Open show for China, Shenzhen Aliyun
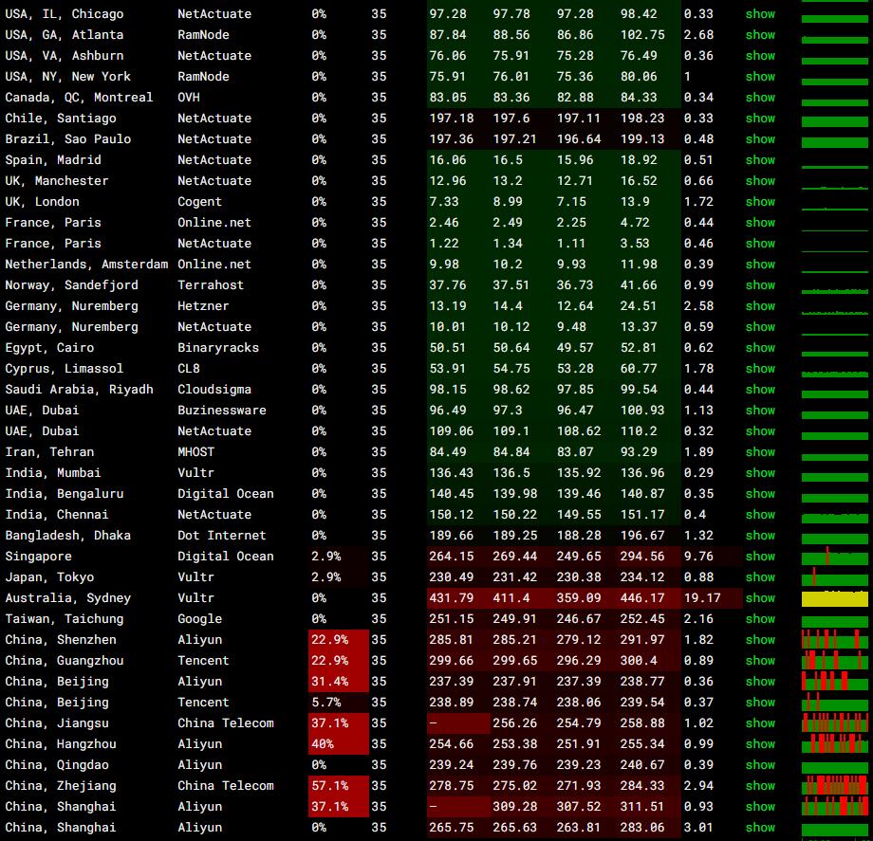Viewport: 873px width, 841px height. tap(760, 640)
